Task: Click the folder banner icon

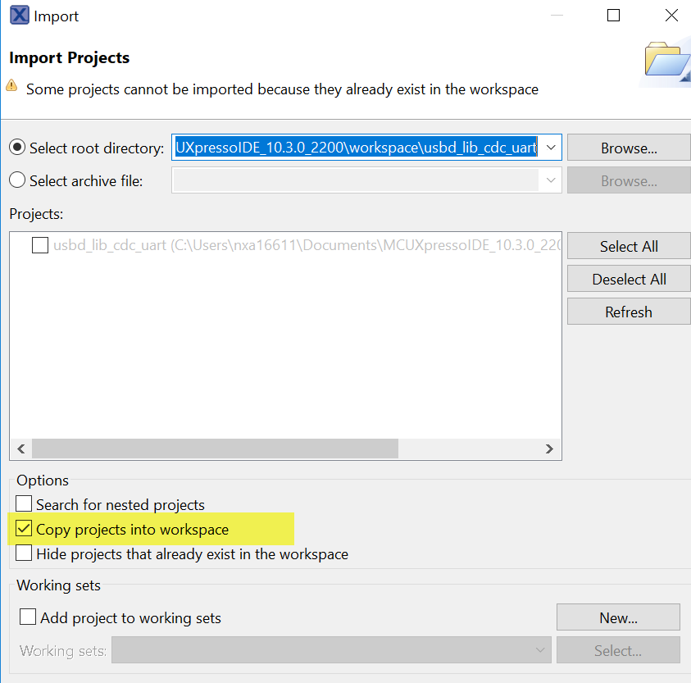Action: 666,60
